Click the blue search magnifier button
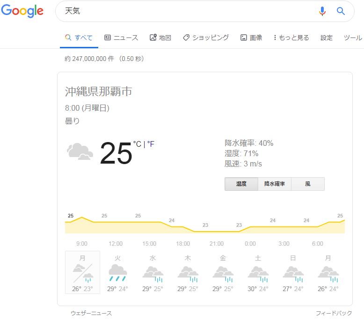The width and height of the screenshot is (364, 323). [x=341, y=11]
